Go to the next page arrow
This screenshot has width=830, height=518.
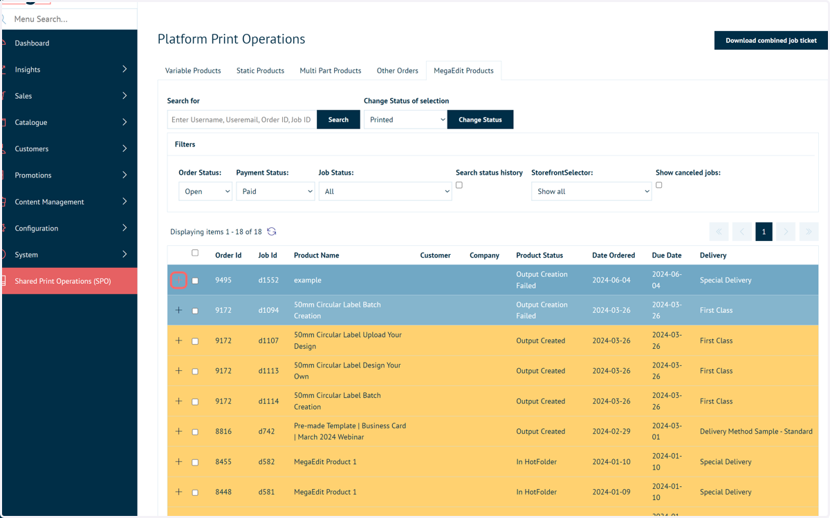pos(786,231)
